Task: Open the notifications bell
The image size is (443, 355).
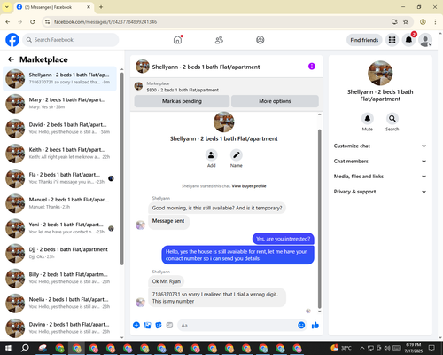Action: point(408,40)
